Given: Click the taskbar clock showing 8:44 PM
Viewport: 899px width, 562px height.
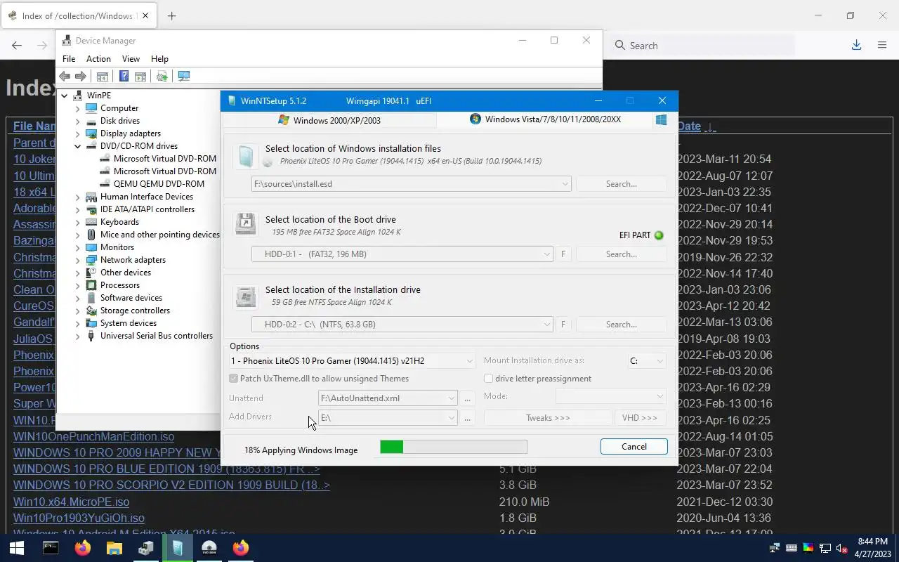Looking at the screenshot, I should coord(872,548).
